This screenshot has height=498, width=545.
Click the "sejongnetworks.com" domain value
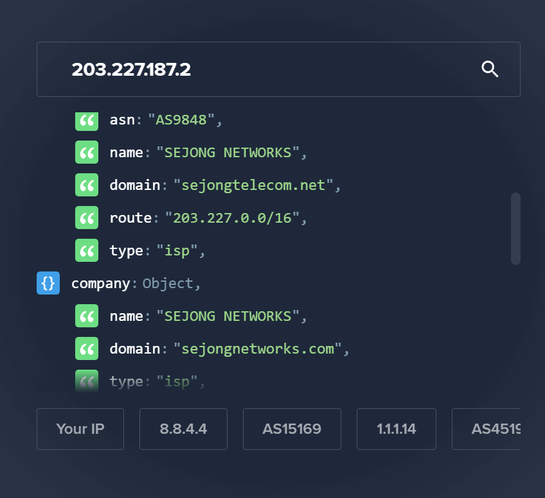[258, 348]
